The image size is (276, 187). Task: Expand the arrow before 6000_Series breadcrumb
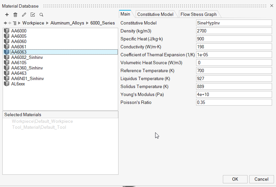click(87, 23)
